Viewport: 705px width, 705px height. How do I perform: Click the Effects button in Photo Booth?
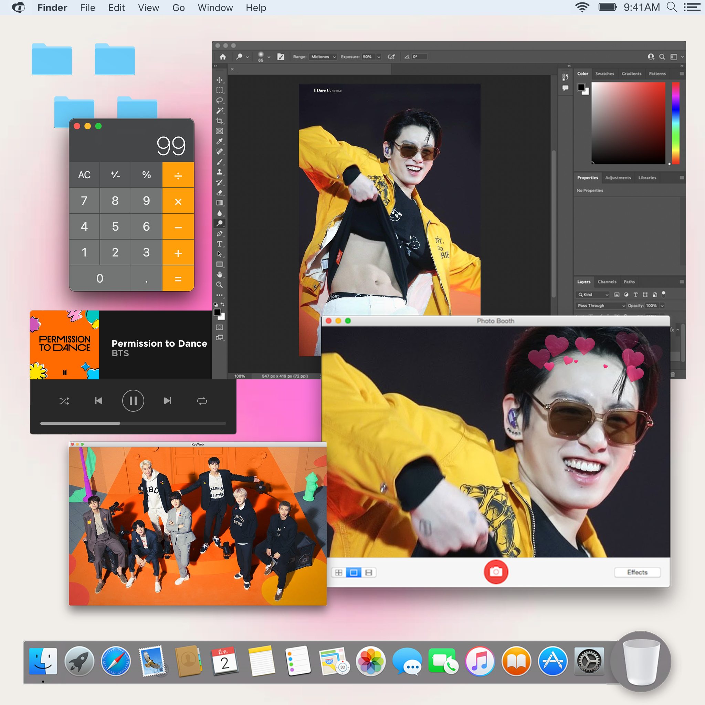(637, 572)
